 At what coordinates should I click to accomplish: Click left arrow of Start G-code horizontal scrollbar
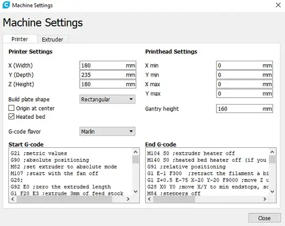point(13,199)
